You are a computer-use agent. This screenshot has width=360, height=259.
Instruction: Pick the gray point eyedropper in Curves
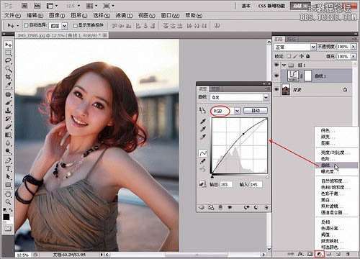coord(203,129)
